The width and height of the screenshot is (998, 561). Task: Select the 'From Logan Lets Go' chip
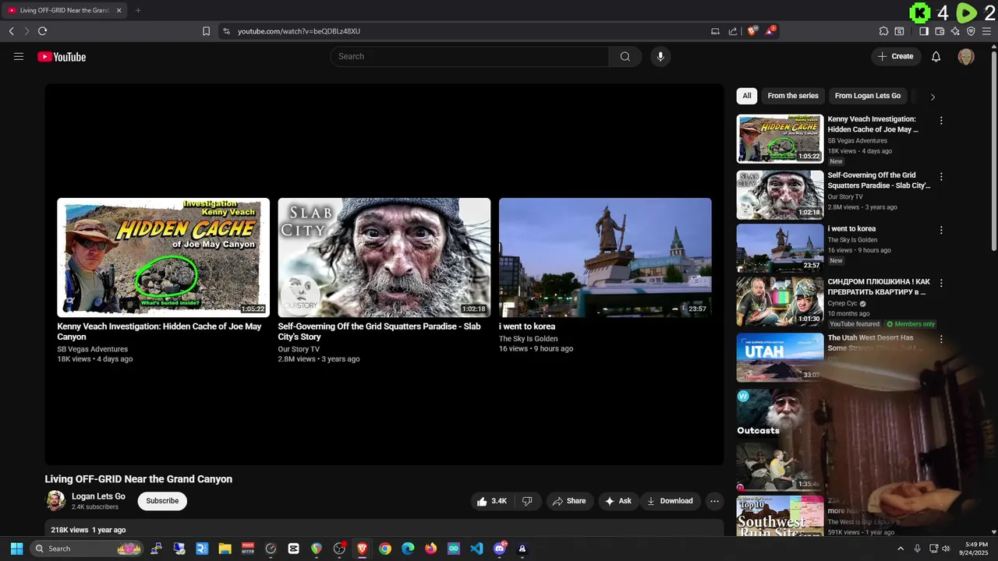pyautogui.click(x=868, y=96)
